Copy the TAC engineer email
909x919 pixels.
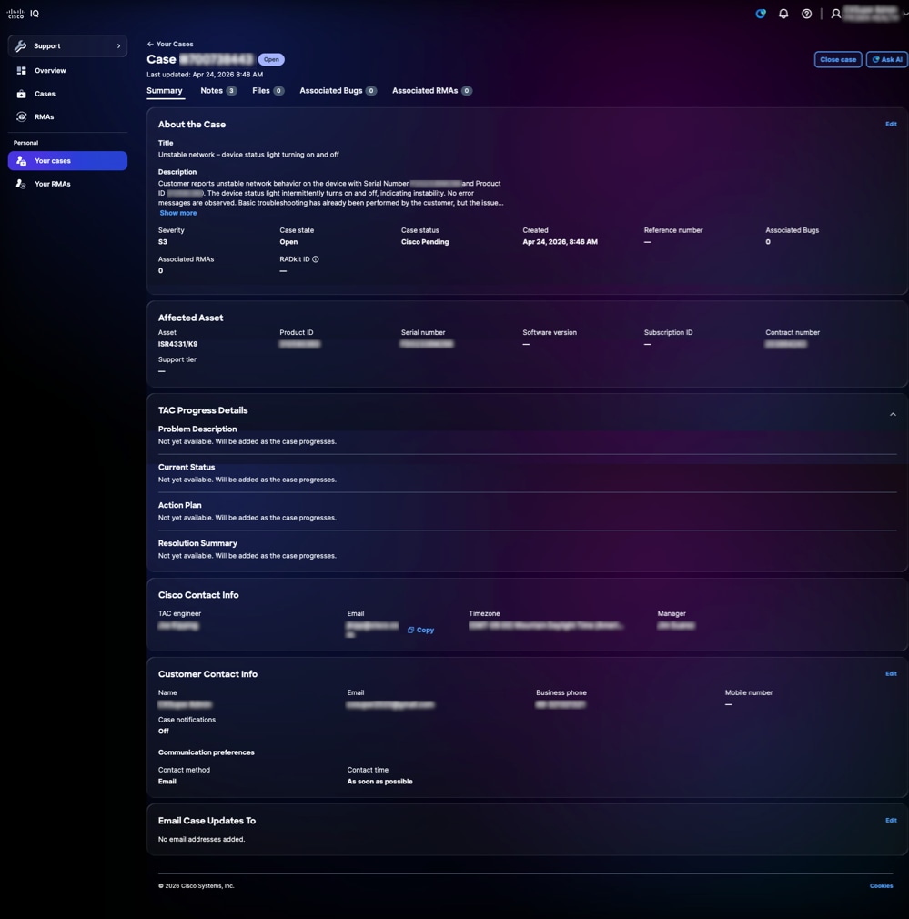click(420, 630)
